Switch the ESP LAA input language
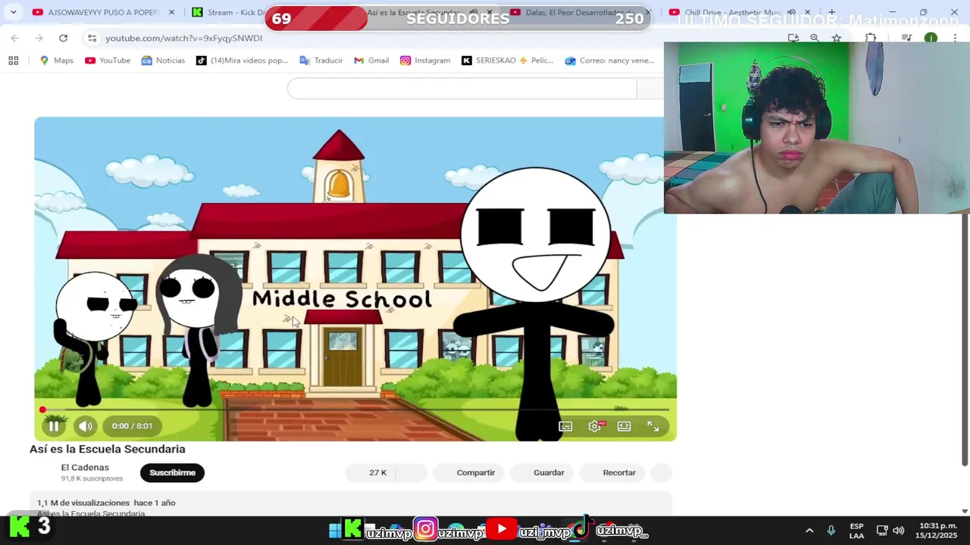Image resolution: width=970 pixels, height=545 pixels. [856, 531]
